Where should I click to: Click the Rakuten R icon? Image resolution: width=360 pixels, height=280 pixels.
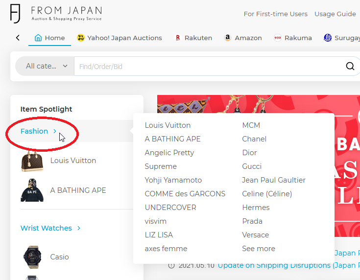point(178,38)
